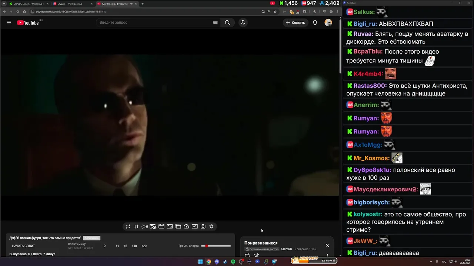
Task: Adjust the 'Громк. алерта' volume slider
Action: coord(216,246)
